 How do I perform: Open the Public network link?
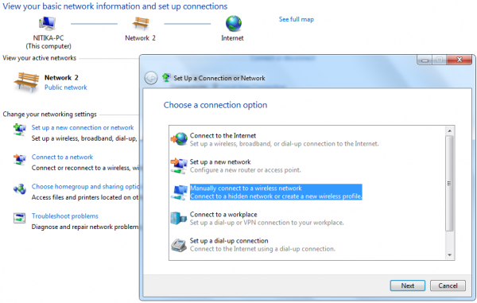click(x=66, y=87)
